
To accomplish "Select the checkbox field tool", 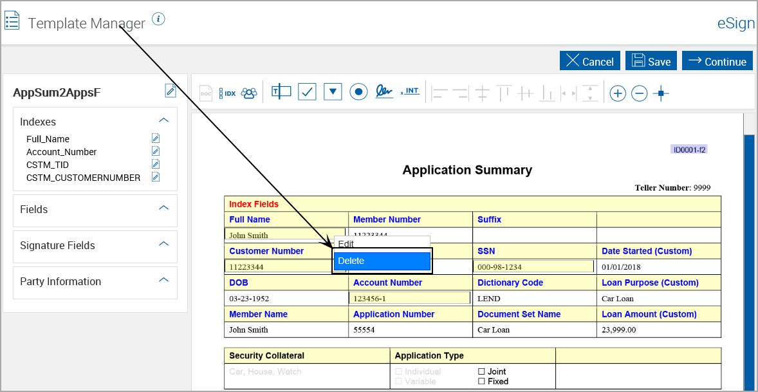I will (x=307, y=91).
